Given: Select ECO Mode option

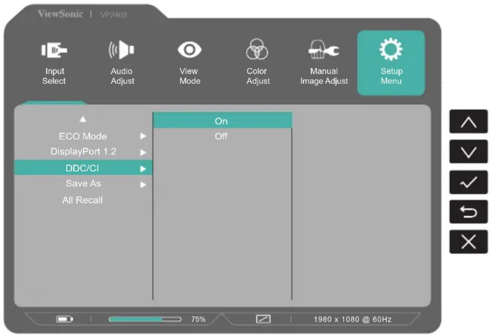Looking at the screenshot, I should pyautogui.click(x=83, y=136).
